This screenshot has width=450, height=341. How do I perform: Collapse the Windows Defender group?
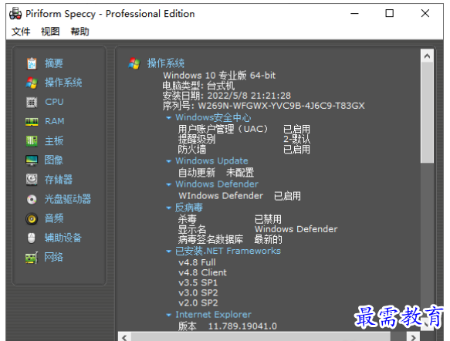[169, 184]
